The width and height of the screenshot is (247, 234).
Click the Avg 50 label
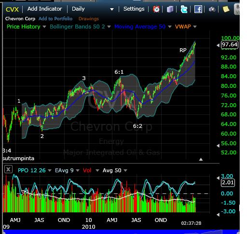pyautogui.click(x=112, y=170)
